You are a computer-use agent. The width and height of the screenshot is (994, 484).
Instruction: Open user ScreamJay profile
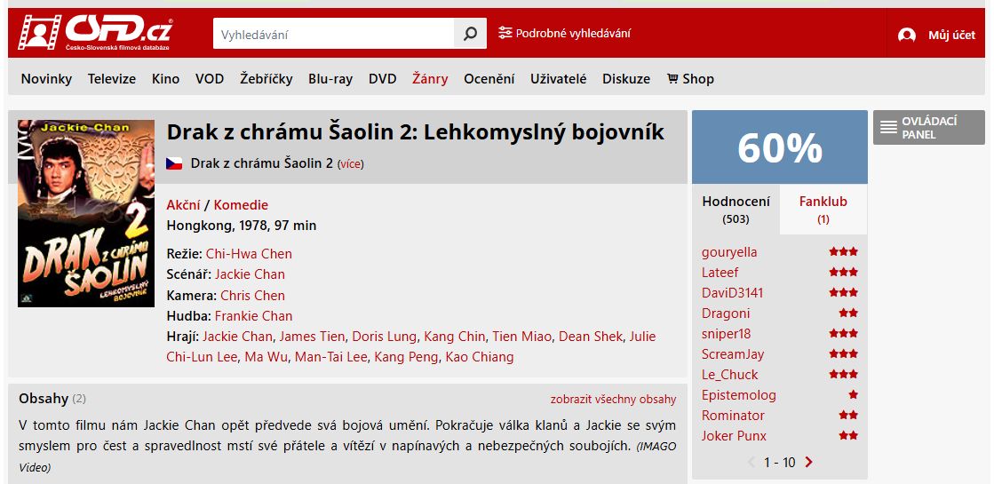732,354
